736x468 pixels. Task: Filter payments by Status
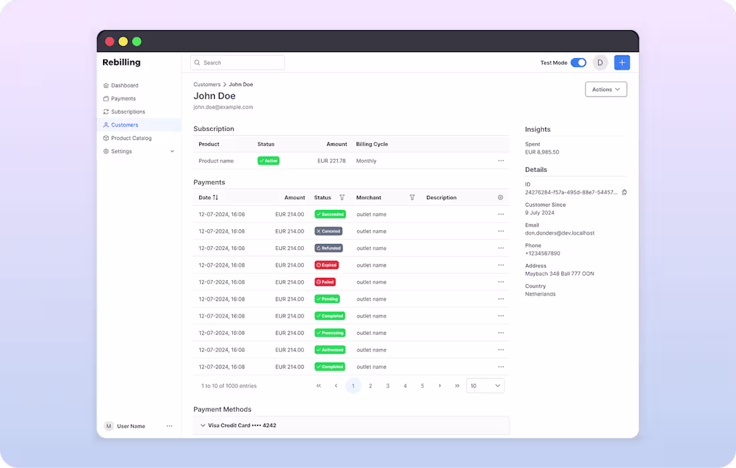point(342,197)
